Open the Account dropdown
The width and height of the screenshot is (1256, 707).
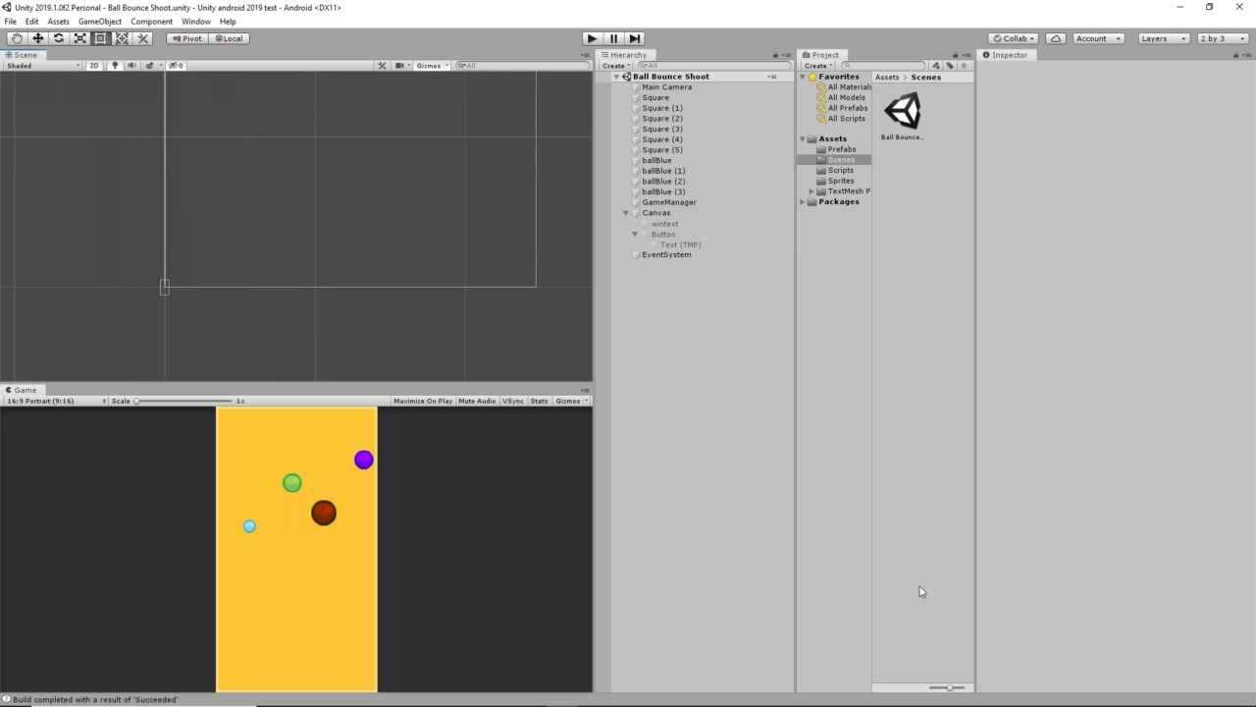coord(1097,38)
